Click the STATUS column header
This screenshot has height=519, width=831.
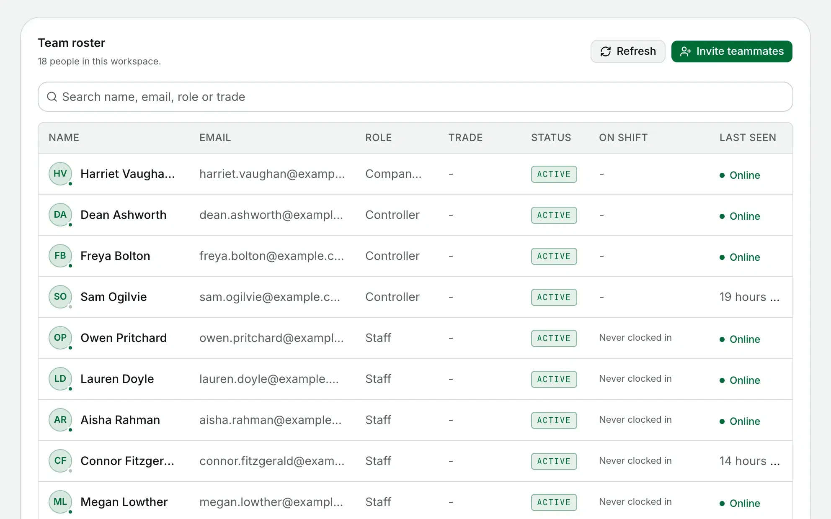[x=551, y=138]
